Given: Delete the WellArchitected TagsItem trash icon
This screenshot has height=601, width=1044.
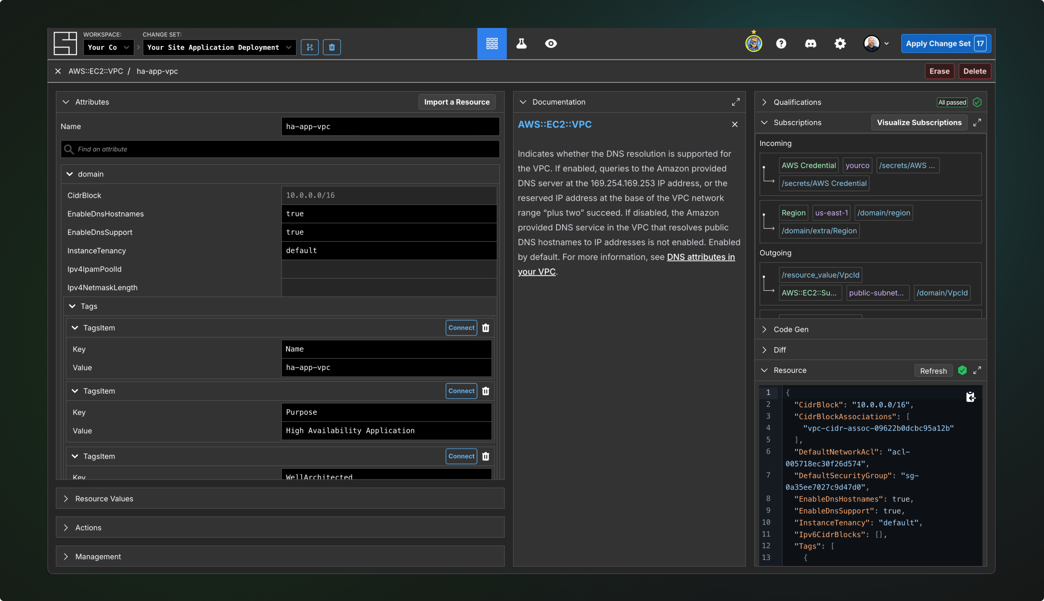Looking at the screenshot, I should tap(486, 456).
